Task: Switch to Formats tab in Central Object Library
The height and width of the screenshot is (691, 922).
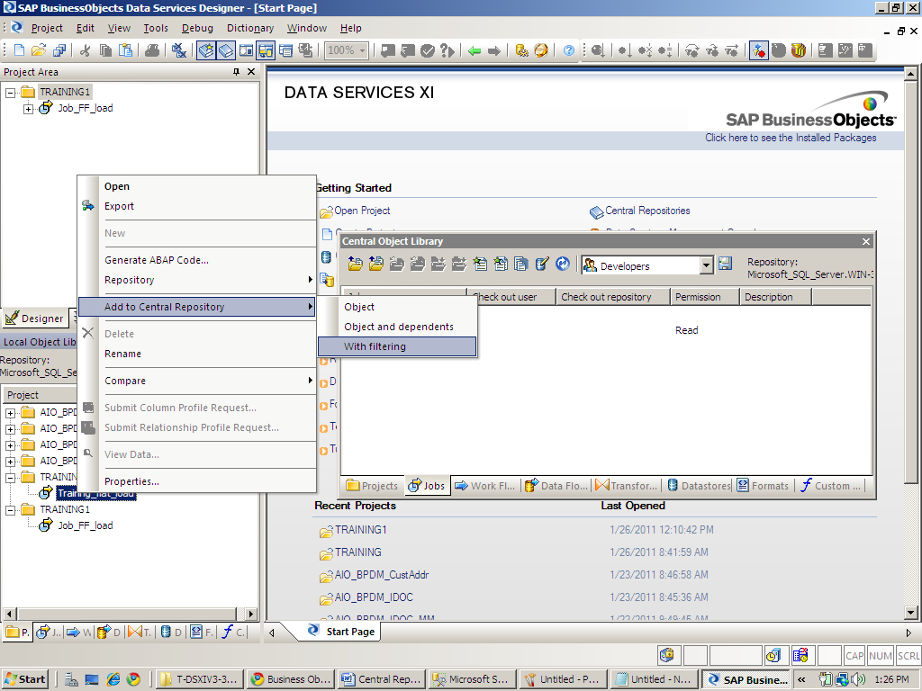Action: (763, 486)
